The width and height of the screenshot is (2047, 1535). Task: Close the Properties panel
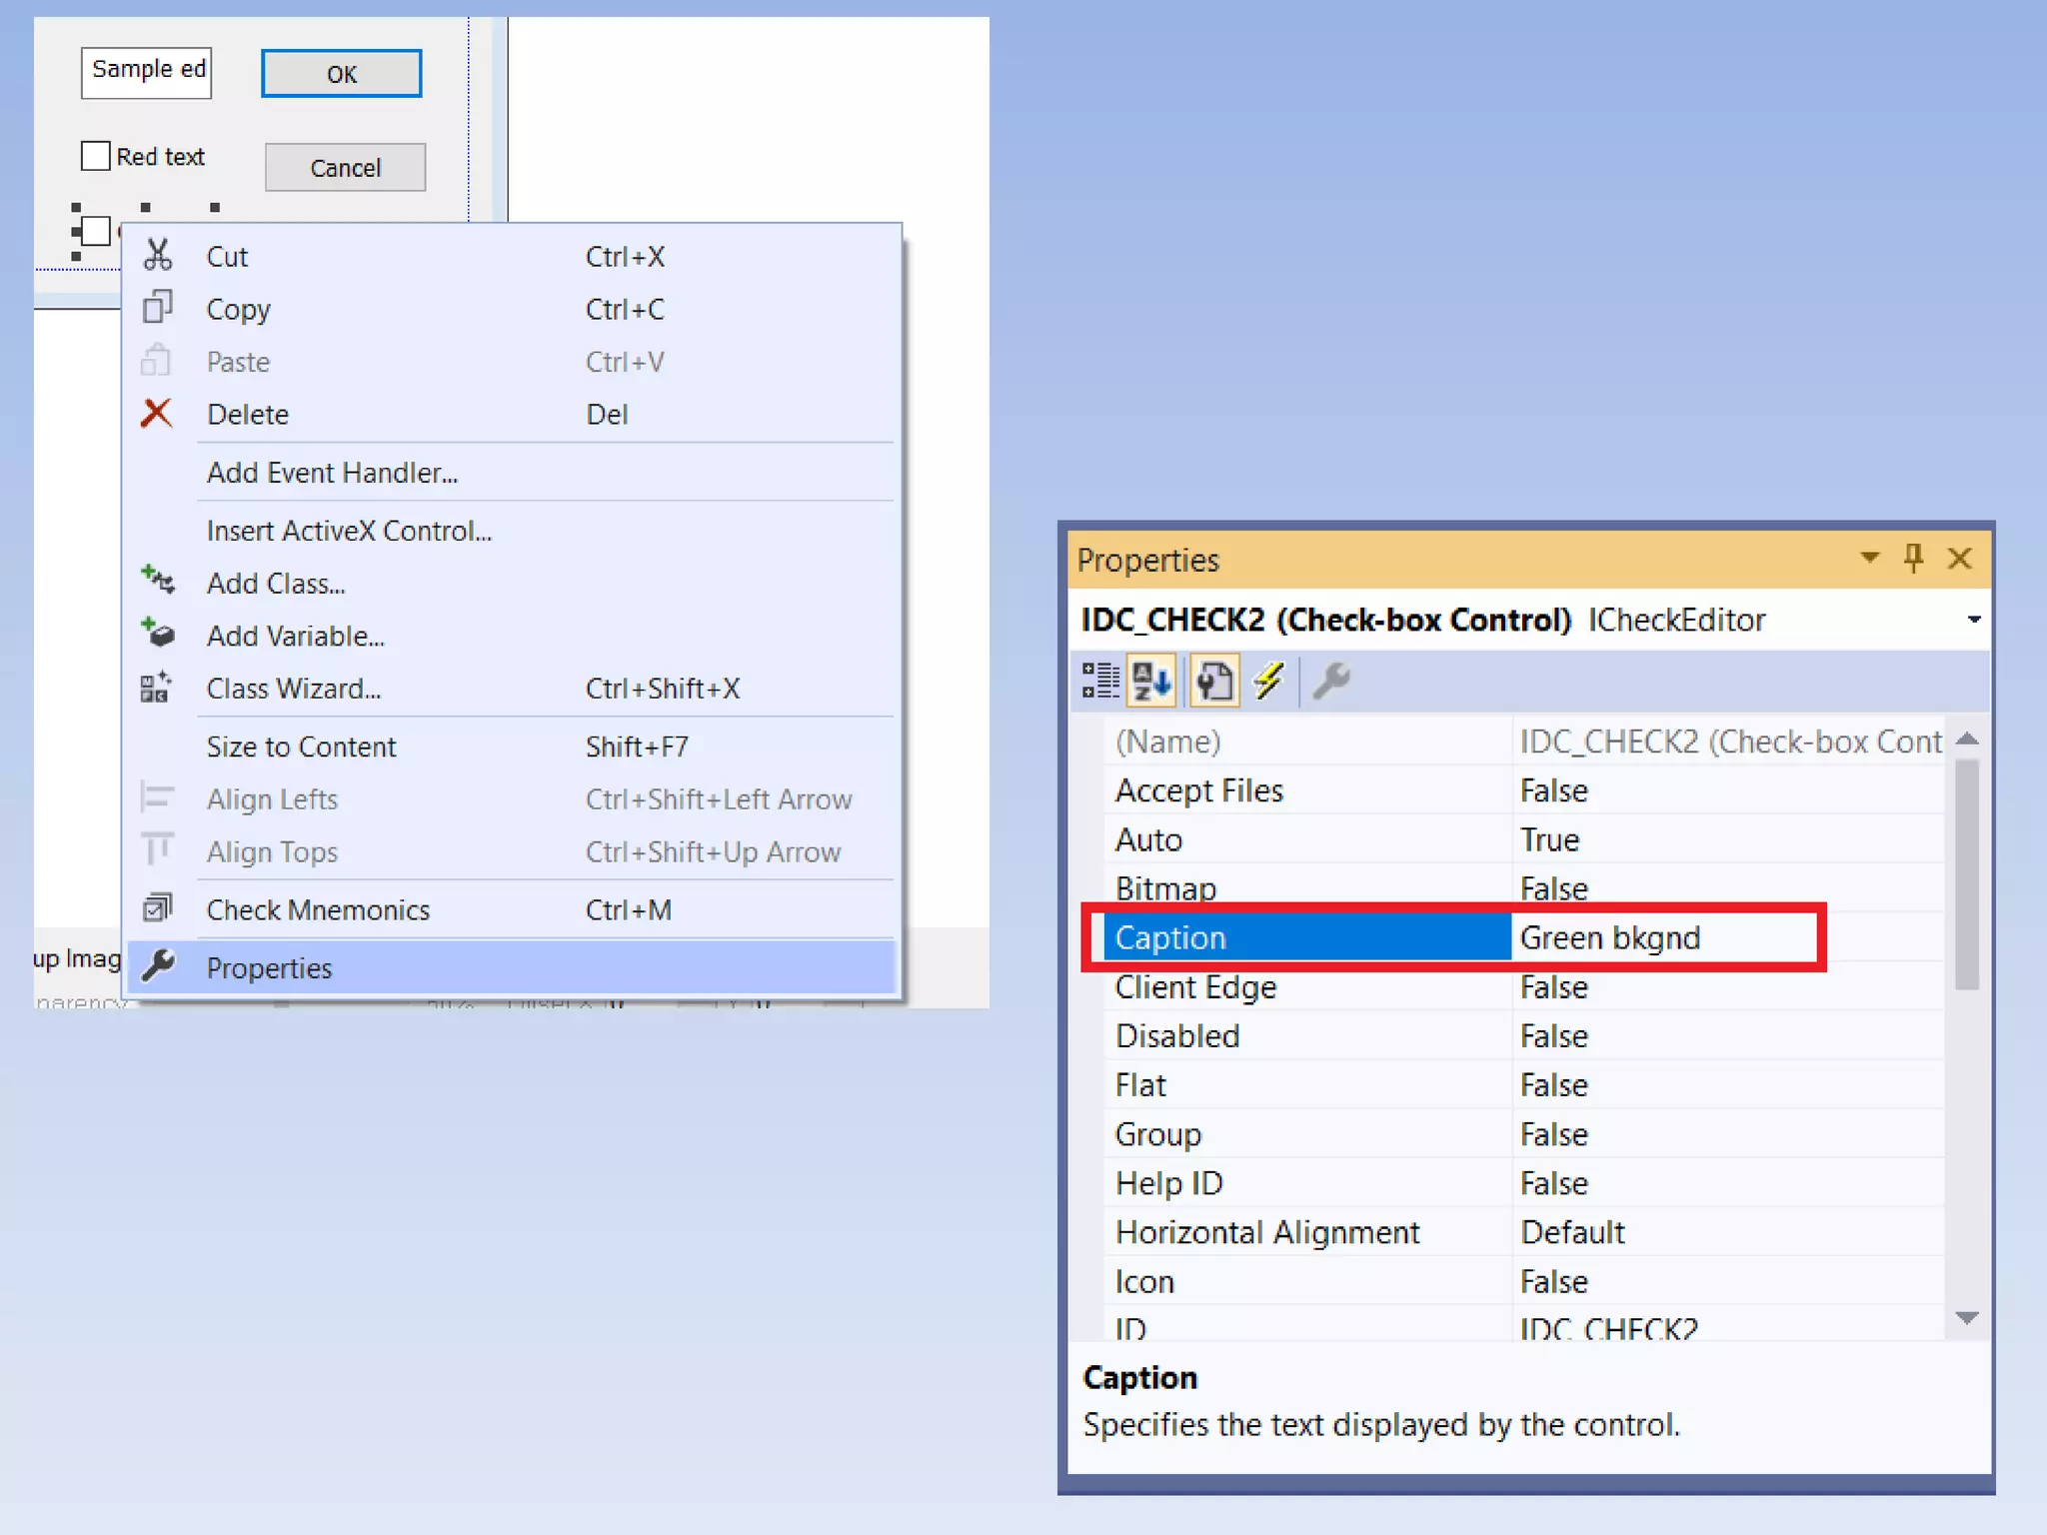point(1959,559)
